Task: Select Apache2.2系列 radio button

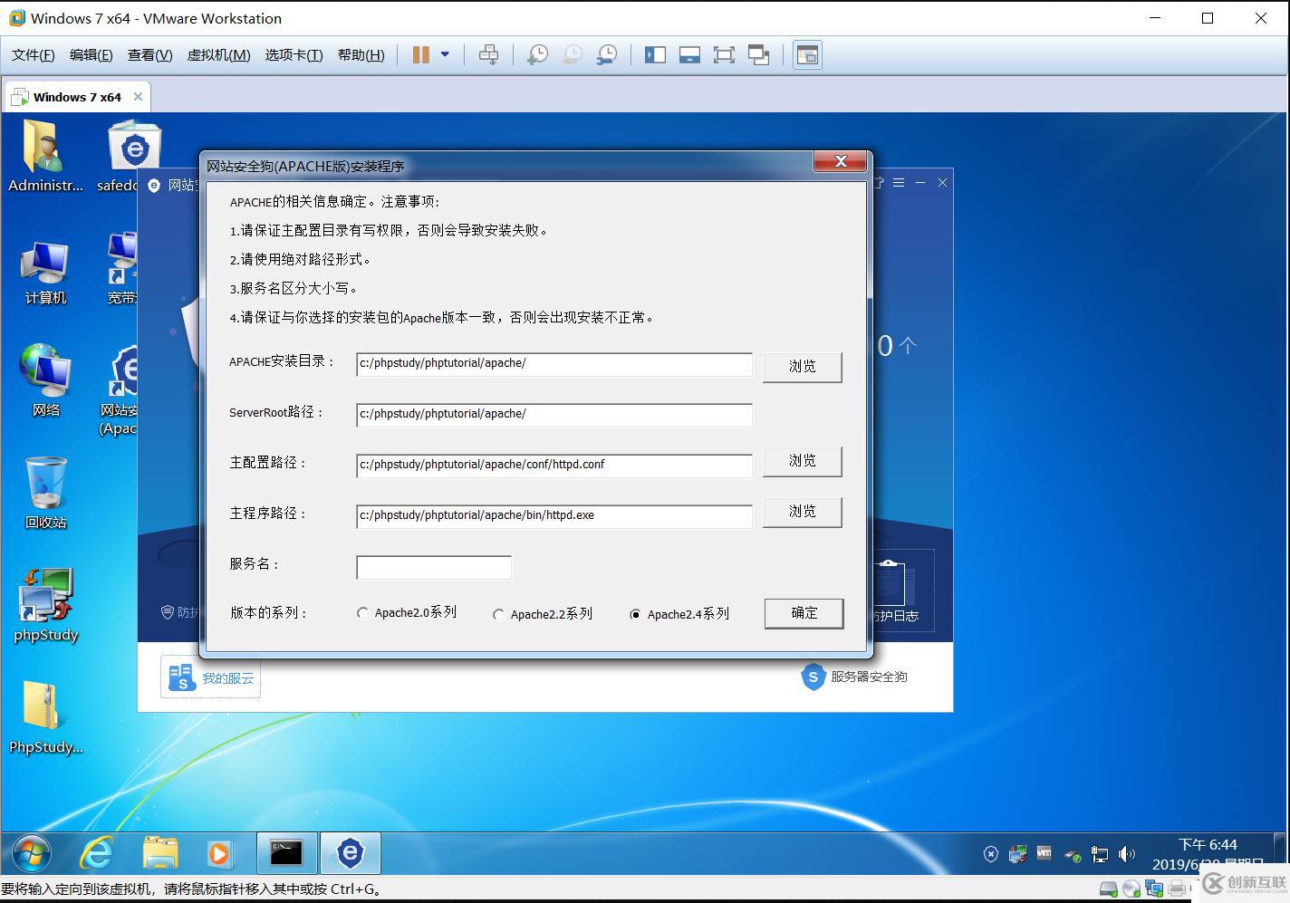Action: click(x=498, y=614)
